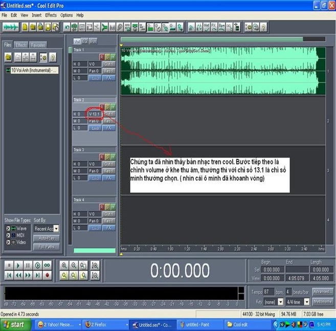Expand Yahoo Messenger taskbar group arrow
The width and height of the screenshot is (336, 331).
tap(80, 325)
